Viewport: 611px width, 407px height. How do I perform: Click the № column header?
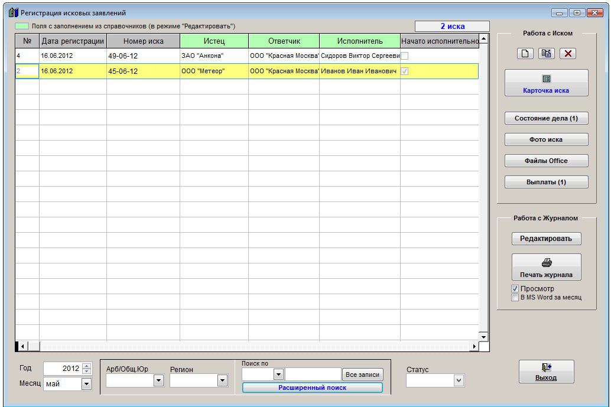(x=27, y=41)
